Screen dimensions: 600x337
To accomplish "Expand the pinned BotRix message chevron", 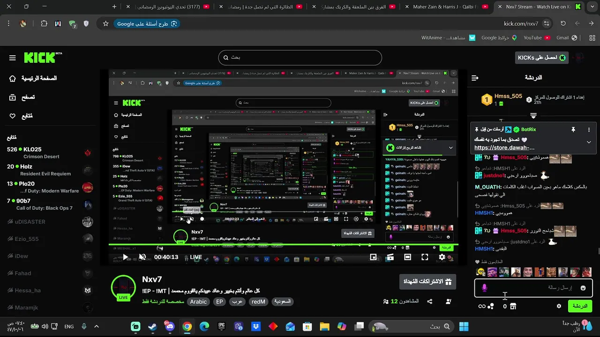I will coord(589,142).
